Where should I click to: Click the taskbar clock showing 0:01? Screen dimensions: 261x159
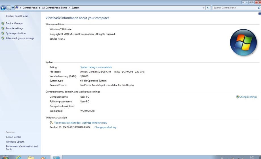(x=252, y=157)
